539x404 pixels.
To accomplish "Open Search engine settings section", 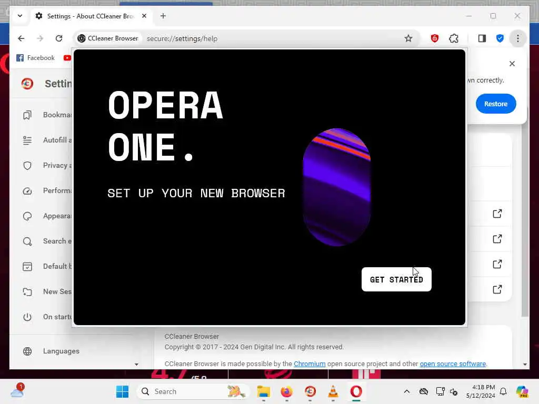I will [x=47, y=241].
